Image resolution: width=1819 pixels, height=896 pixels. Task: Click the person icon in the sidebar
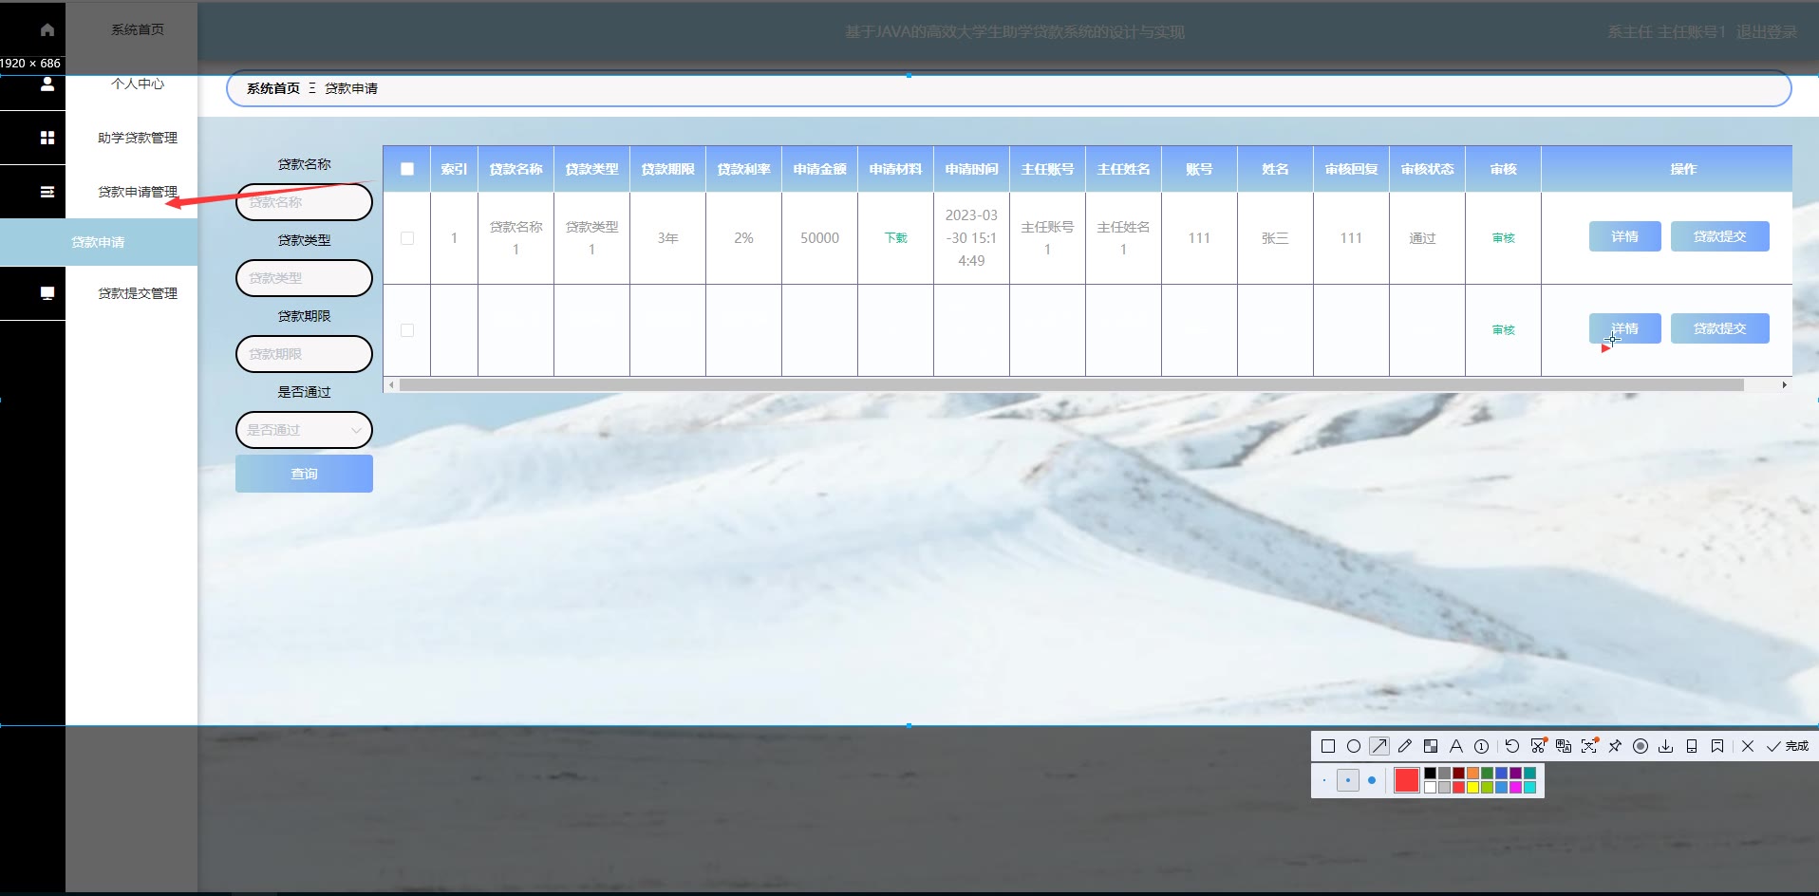point(47,84)
